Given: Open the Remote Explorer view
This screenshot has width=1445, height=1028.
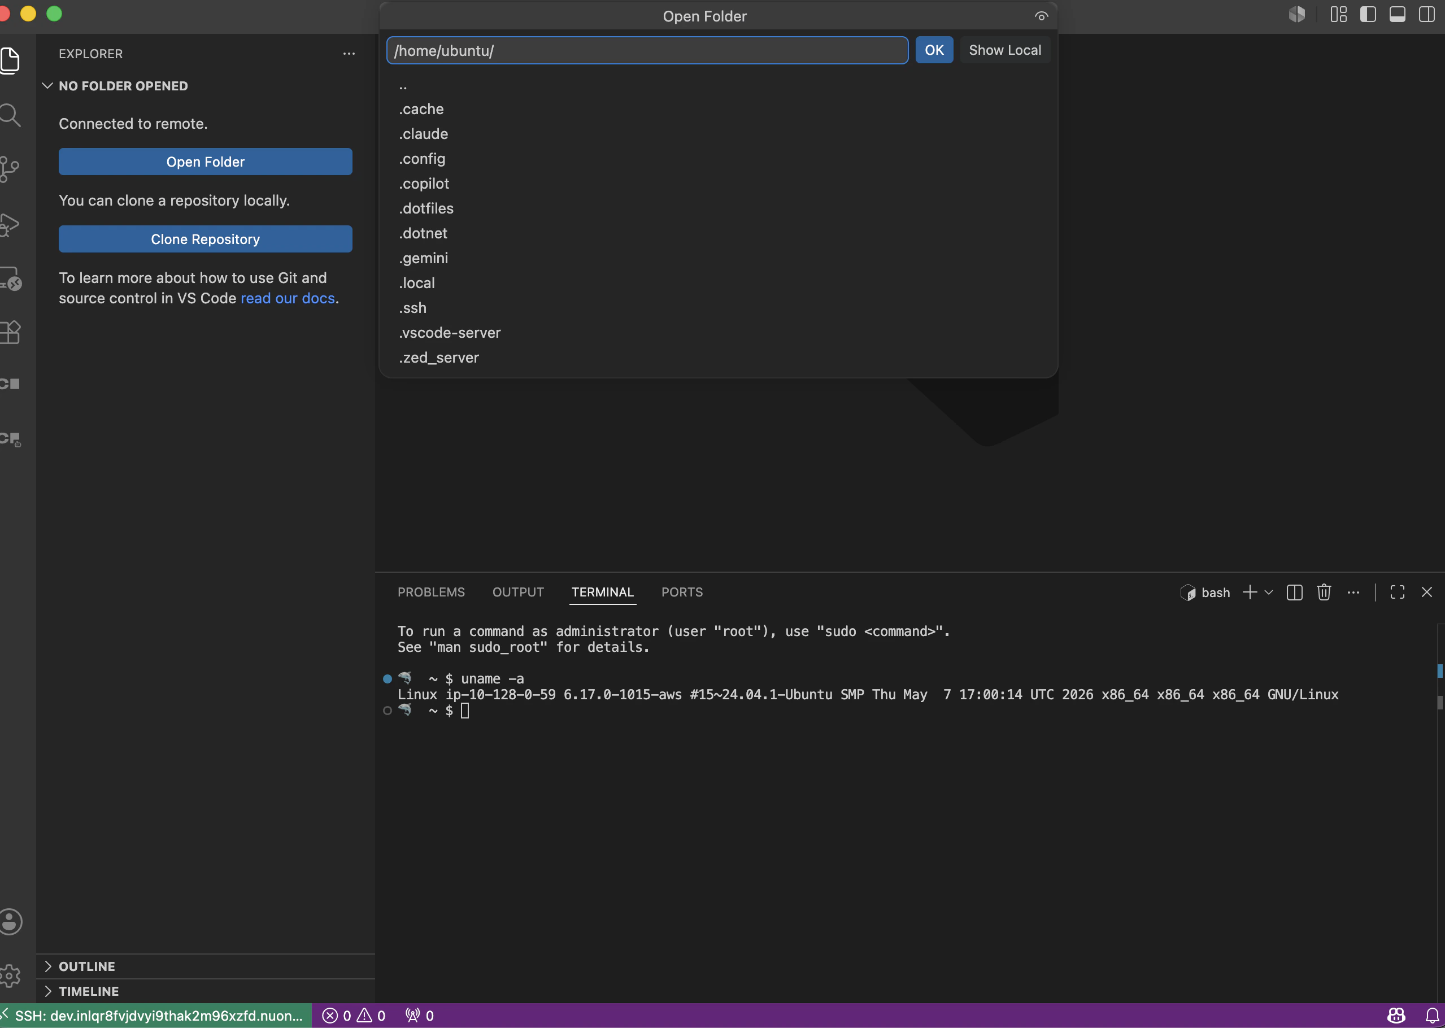Looking at the screenshot, I should pos(10,279).
